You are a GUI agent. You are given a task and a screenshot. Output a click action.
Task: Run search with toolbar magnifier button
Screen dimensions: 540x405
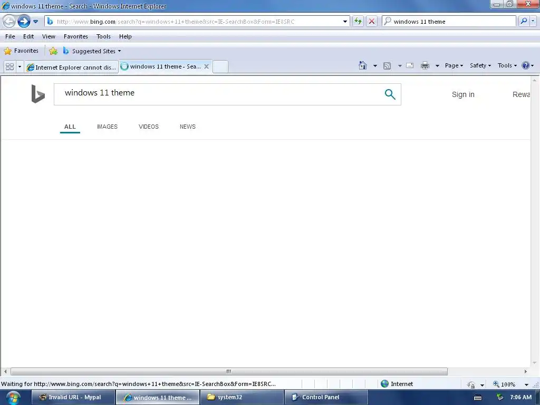(524, 21)
